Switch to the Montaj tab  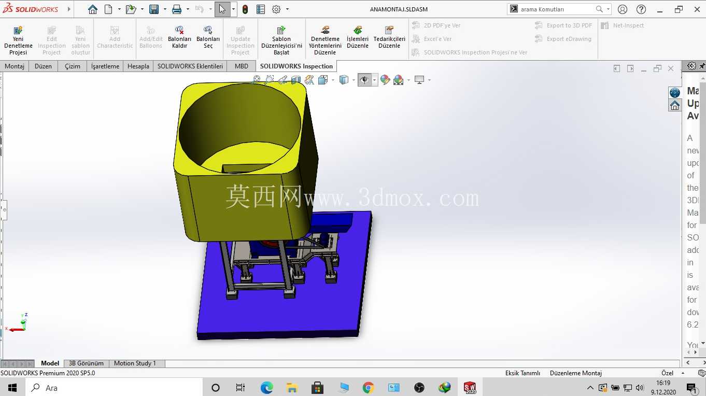(x=15, y=66)
